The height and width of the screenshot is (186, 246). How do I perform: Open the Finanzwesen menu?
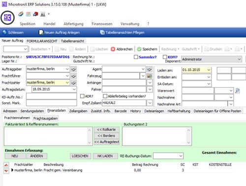click(102, 24)
